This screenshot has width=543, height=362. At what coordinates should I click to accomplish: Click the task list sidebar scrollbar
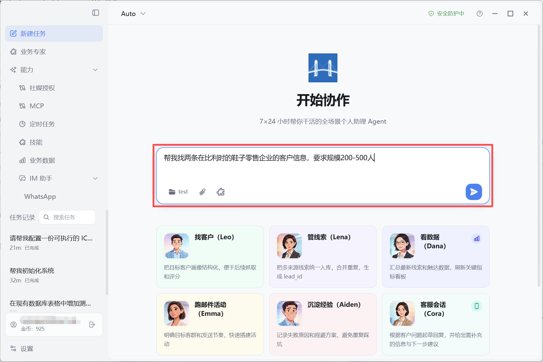pos(107,253)
